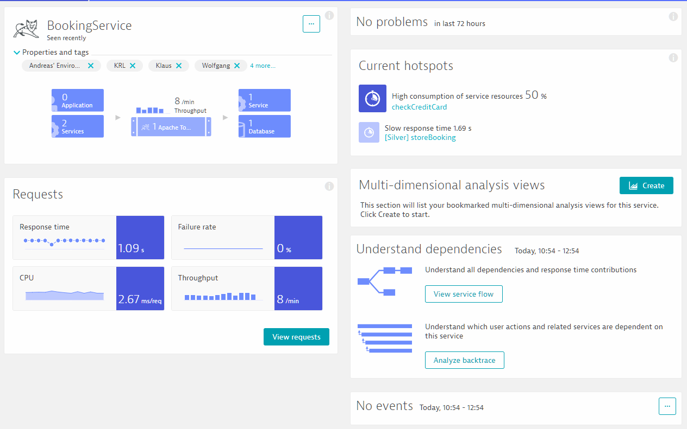Open the Failure rate metric tile
The image size is (687, 429).
pos(247,238)
